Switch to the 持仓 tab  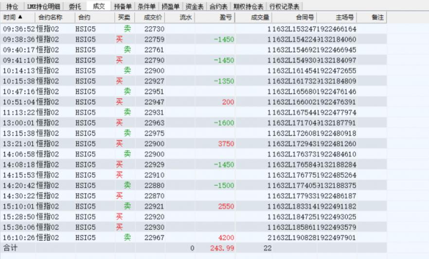[x=12, y=7]
